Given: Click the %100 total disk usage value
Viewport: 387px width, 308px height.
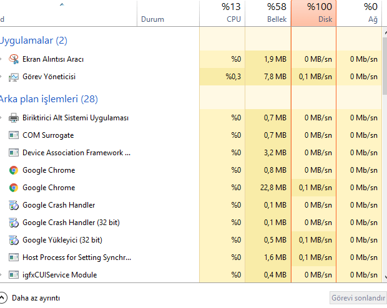Looking at the screenshot, I should tap(320, 7).
